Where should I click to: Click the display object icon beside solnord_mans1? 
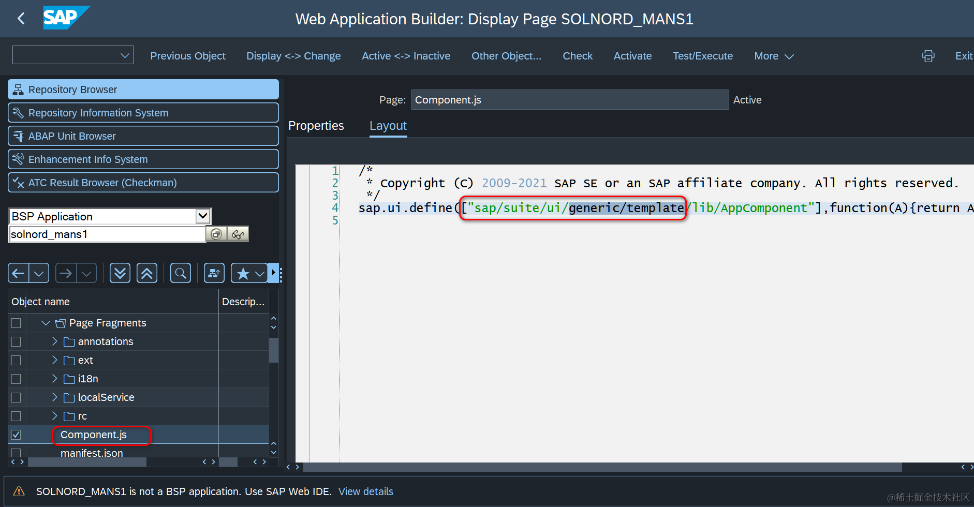point(216,234)
